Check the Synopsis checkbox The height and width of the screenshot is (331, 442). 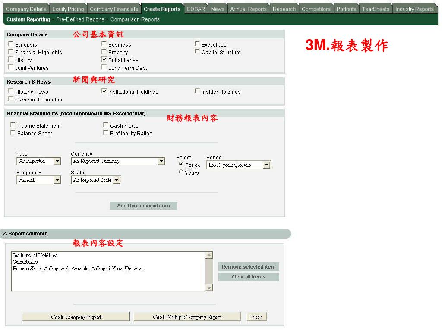click(11, 44)
